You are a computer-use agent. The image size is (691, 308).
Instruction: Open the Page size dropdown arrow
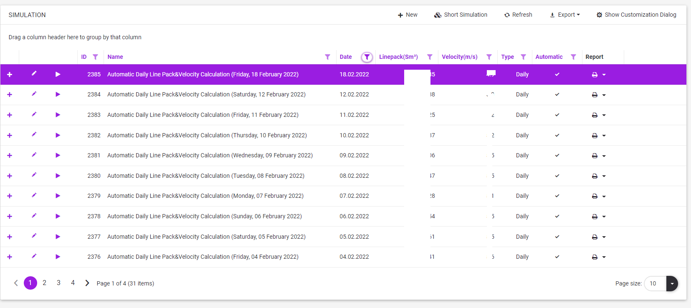[672, 283]
